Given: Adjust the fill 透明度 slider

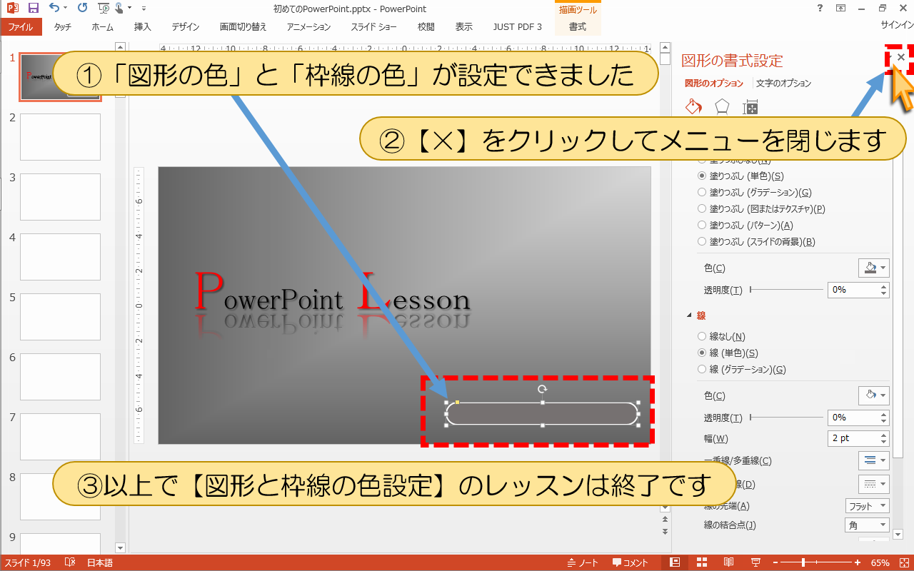Looking at the screenshot, I should point(785,290).
